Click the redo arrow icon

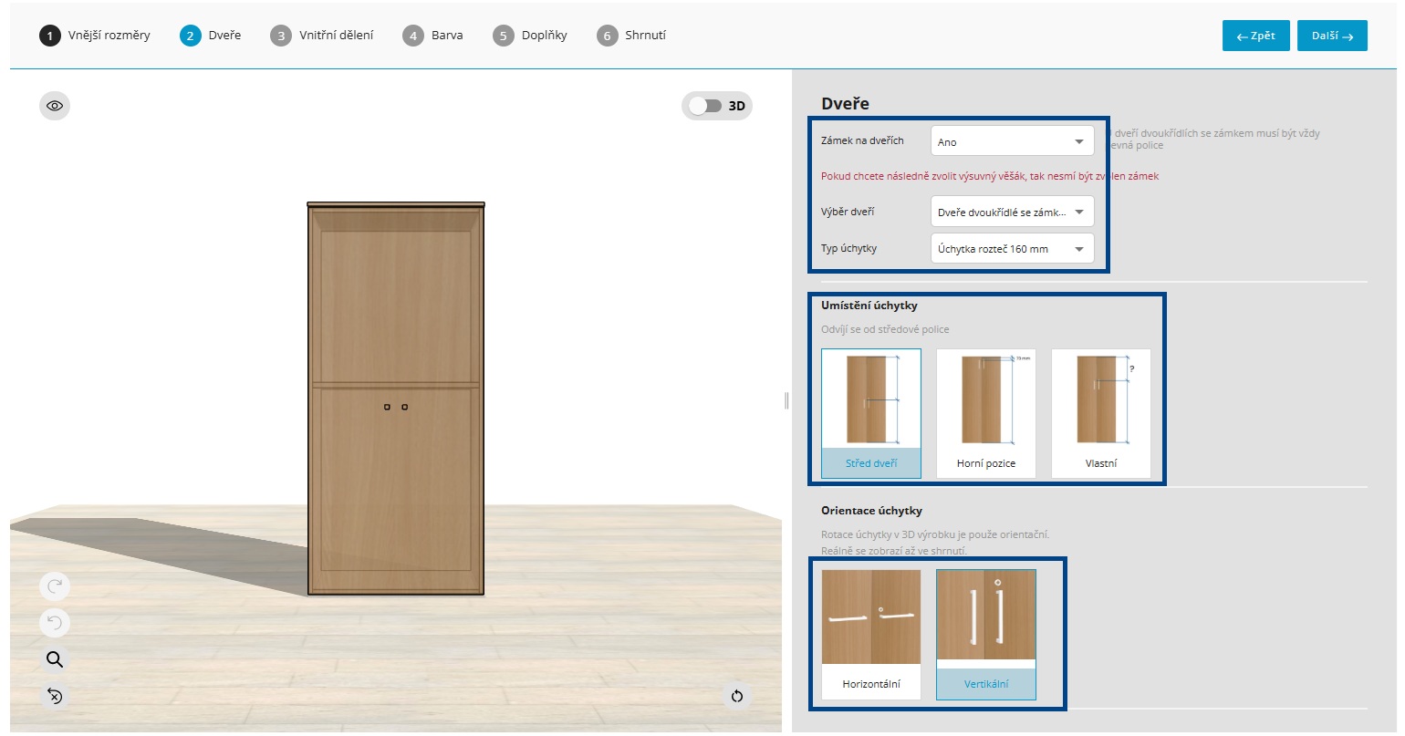pos(55,586)
